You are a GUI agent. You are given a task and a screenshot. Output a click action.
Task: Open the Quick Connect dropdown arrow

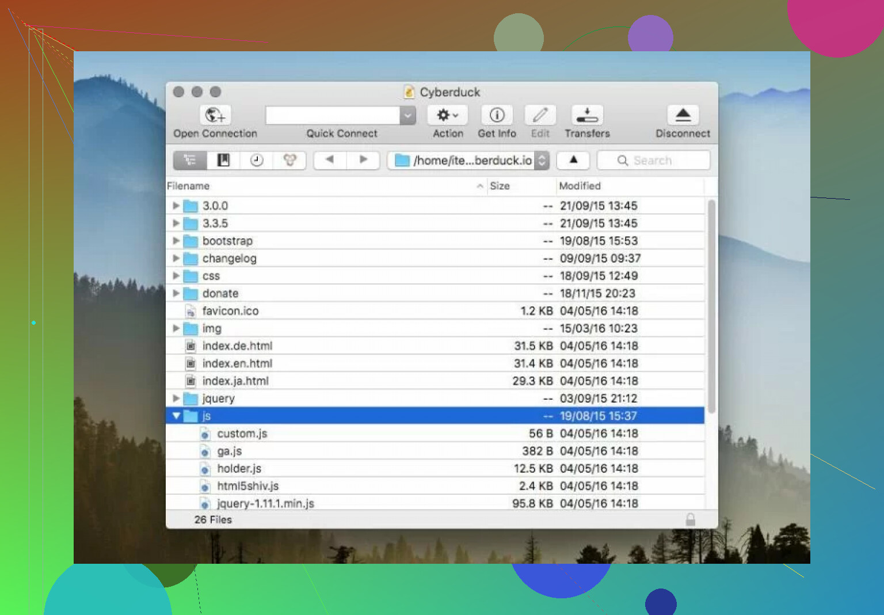(x=407, y=115)
